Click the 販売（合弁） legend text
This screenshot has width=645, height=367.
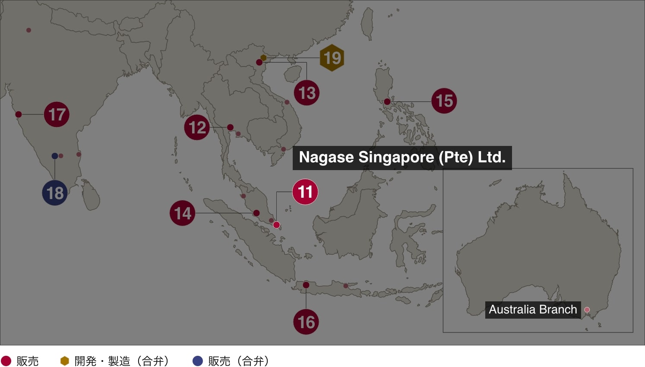[x=239, y=361]
